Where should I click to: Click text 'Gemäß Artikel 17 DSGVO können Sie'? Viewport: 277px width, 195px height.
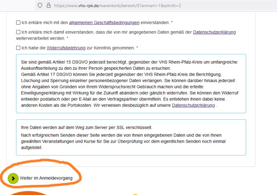click(x=58, y=74)
